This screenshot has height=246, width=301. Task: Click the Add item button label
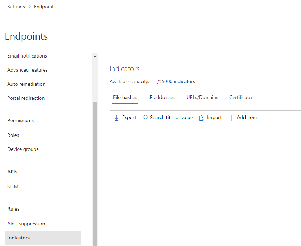click(x=247, y=117)
